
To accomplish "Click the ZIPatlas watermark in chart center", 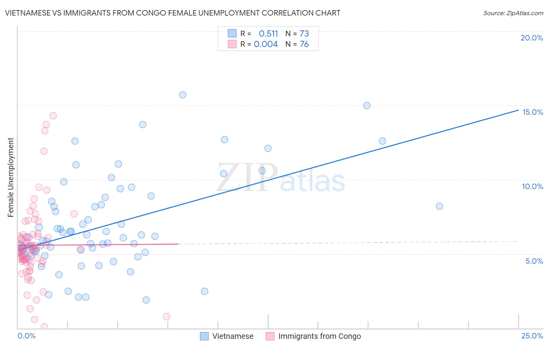I will [281, 177].
